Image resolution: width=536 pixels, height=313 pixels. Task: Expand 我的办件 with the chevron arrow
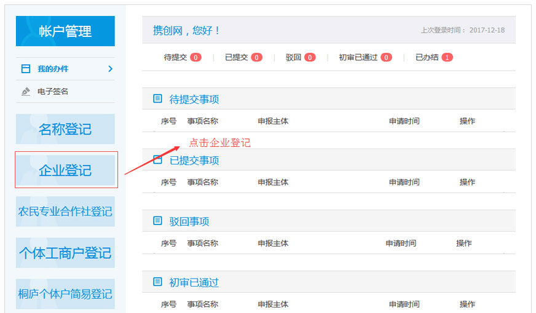[x=110, y=69]
